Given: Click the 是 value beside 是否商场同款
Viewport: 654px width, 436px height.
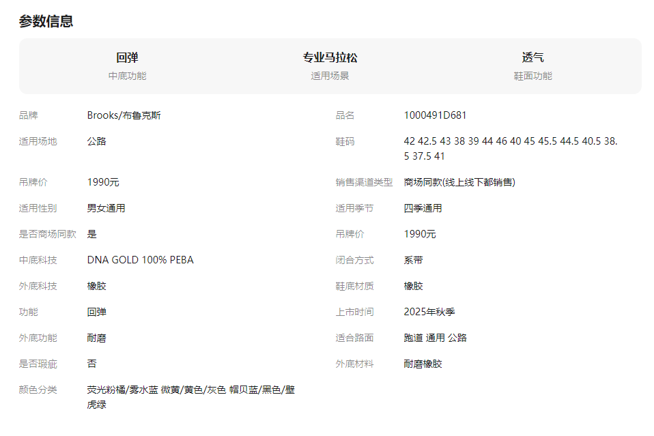Looking at the screenshot, I should (x=91, y=234).
